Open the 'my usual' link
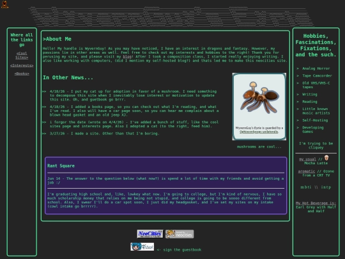 click(x=307, y=159)
